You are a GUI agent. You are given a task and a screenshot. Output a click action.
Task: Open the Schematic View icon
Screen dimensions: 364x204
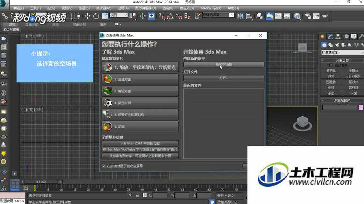point(287,16)
